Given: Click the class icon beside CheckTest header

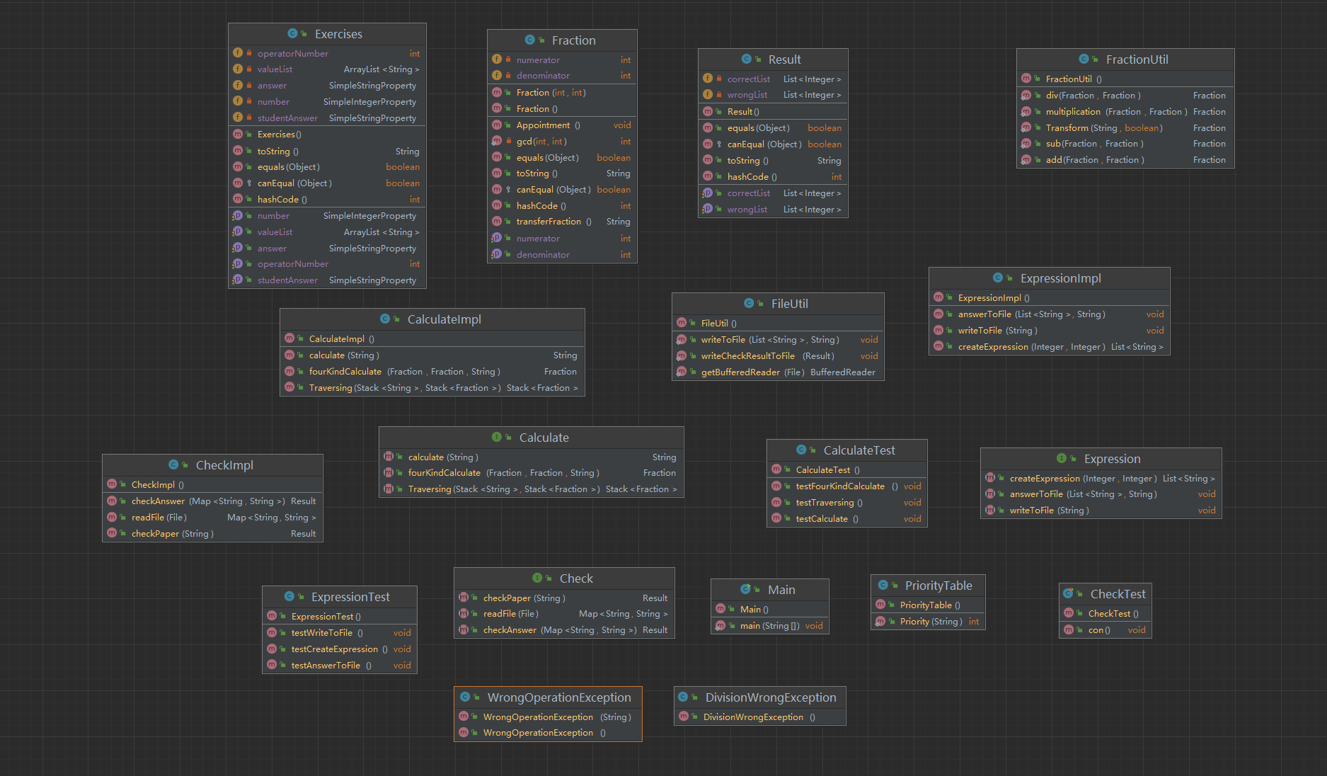Looking at the screenshot, I should point(1068,594).
